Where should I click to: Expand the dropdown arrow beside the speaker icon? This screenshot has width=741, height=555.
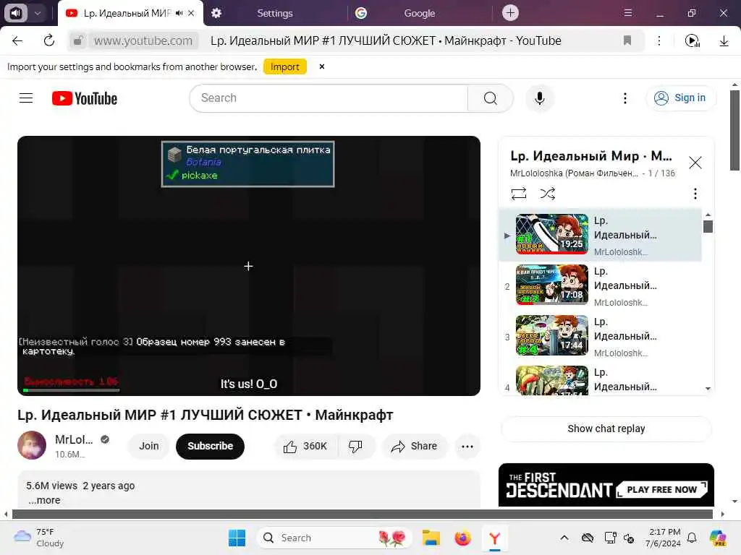[38, 13]
